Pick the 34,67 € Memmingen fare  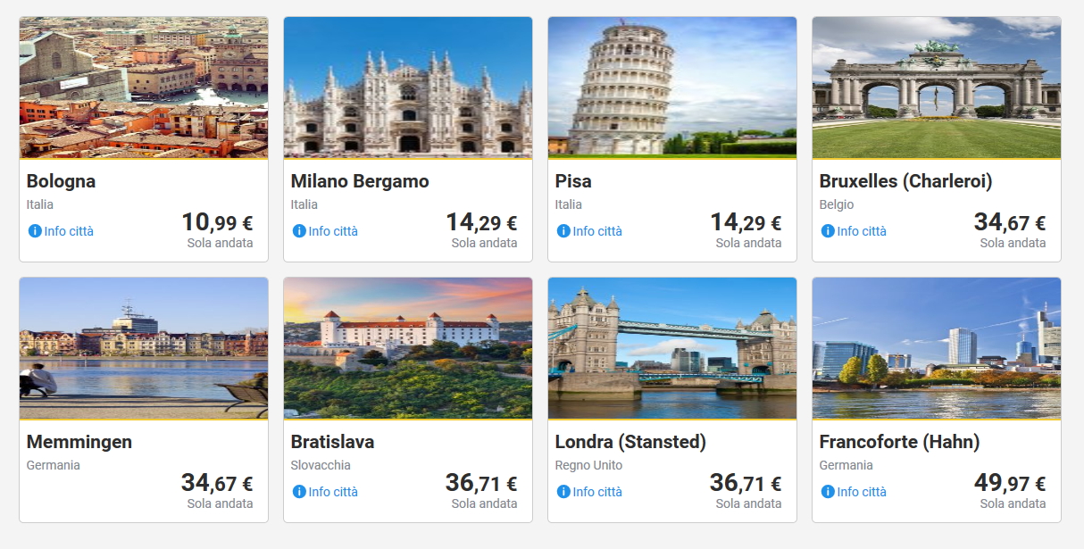click(217, 484)
